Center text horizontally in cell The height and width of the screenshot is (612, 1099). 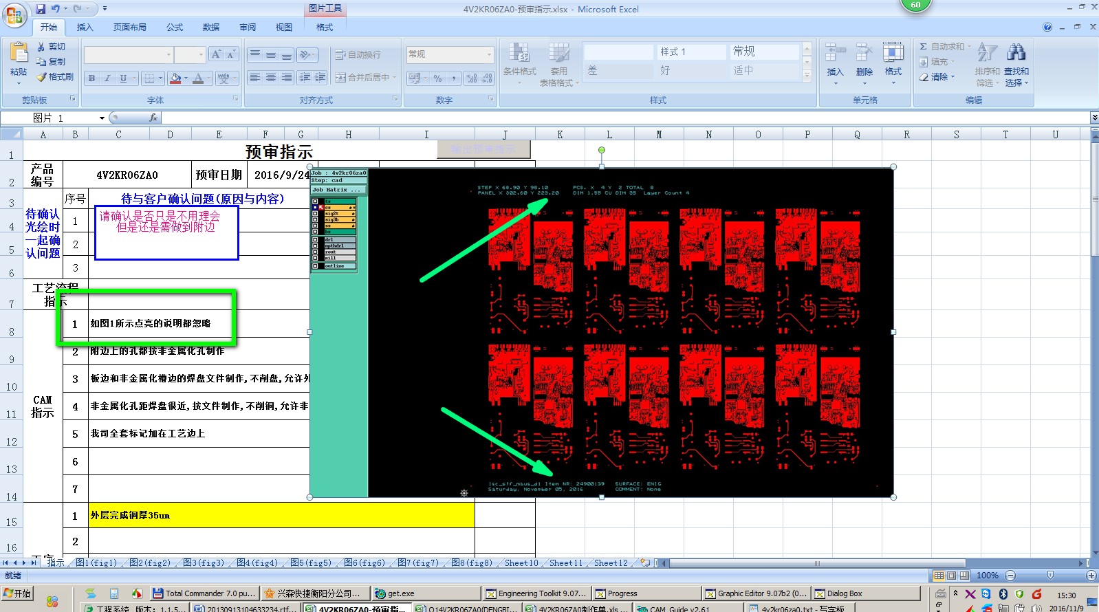point(271,78)
